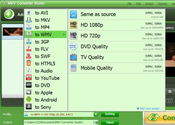Click the Sony PlayStation icon
Screen dimensions: 175x125
[x=29, y=107]
